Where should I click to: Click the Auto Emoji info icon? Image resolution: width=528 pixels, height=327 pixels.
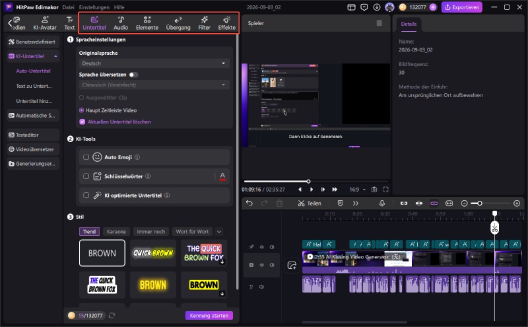point(137,157)
